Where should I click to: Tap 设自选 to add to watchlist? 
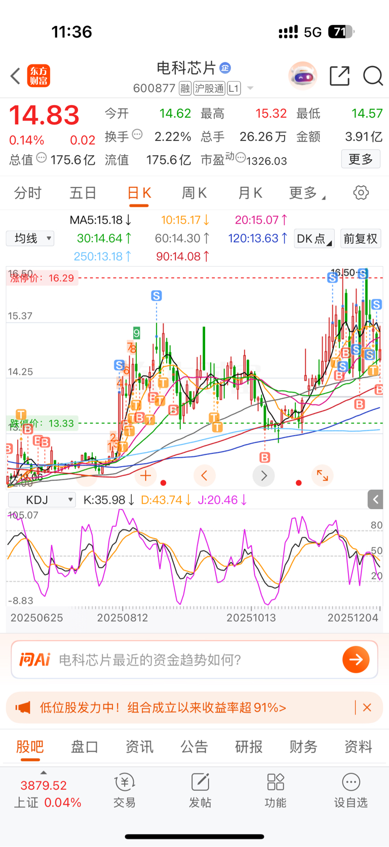pos(351,790)
